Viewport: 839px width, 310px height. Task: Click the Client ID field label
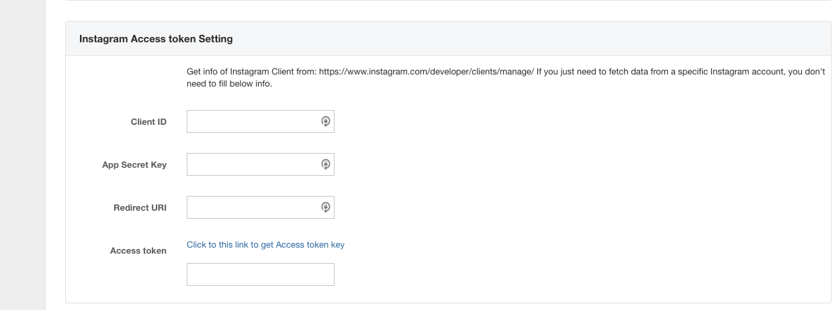pyautogui.click(x=148, y=122)
